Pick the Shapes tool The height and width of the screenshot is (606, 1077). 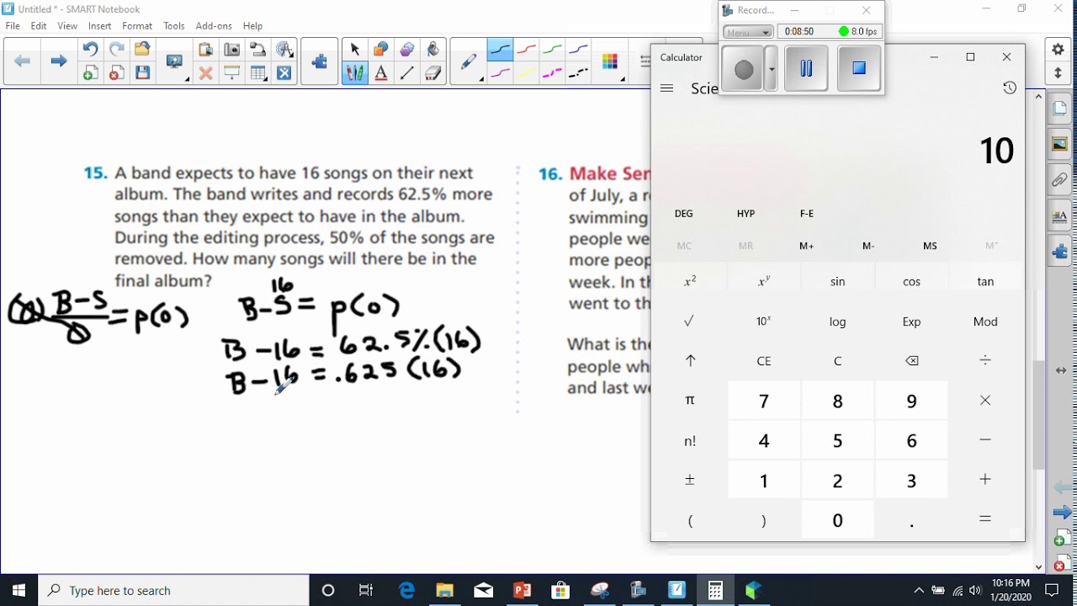(x=380, y=50)
